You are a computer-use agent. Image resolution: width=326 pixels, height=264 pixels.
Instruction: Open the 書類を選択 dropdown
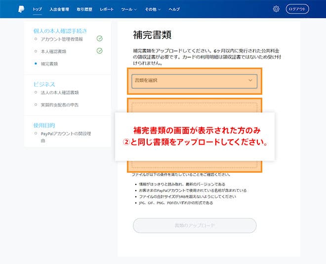(x=194, y=80)
